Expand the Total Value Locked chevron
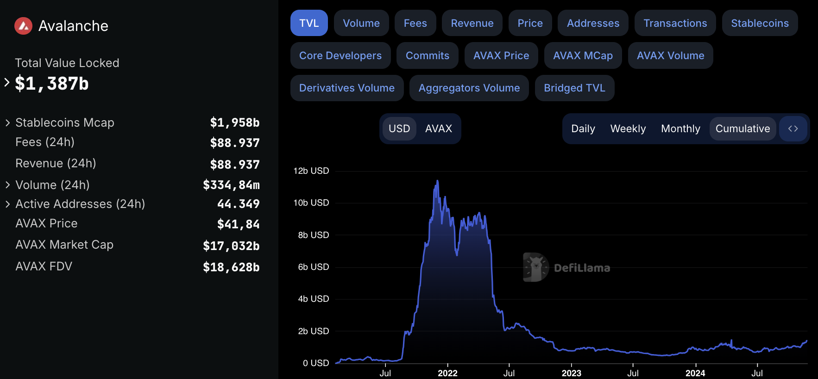Viewport: 818px width, 379px height. point(7,83)
